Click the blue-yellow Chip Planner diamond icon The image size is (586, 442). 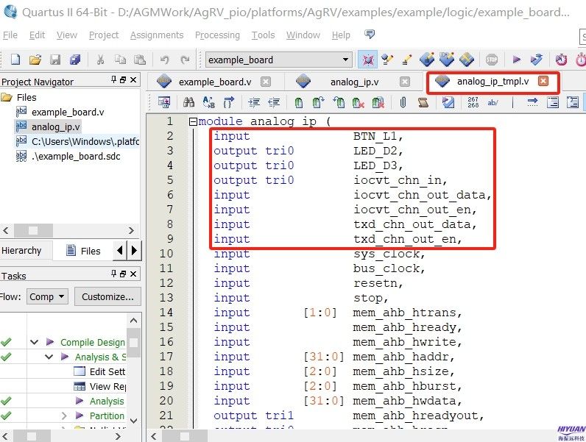(x=467, y=60)
